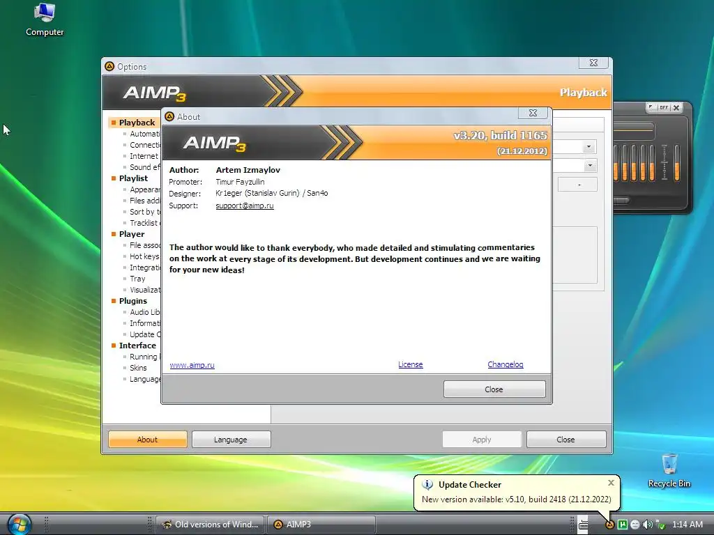Click the AIMP tray icon in the notification area

tap(609, 525)
